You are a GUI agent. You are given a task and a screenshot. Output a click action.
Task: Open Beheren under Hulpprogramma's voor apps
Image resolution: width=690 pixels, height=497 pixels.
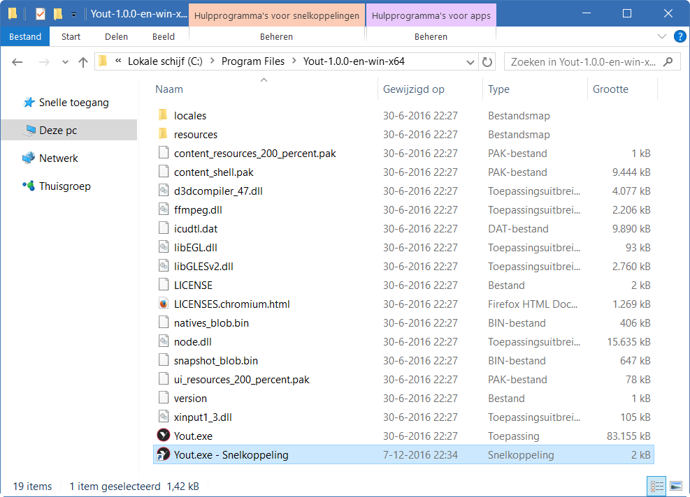coord(431,37)
